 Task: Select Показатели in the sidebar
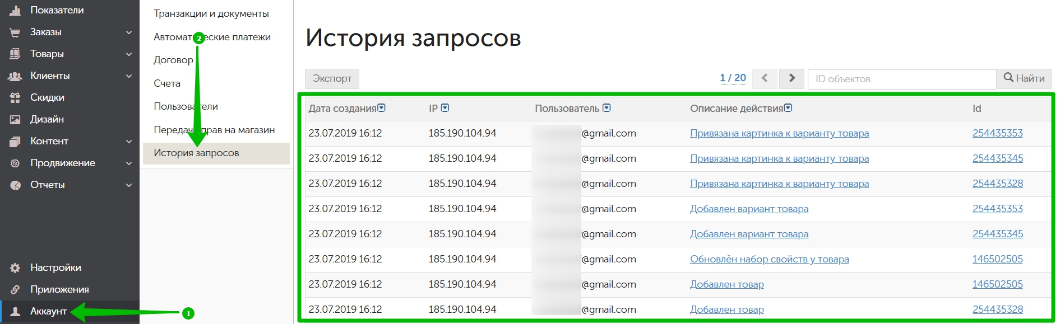click(x=70, y=10)
